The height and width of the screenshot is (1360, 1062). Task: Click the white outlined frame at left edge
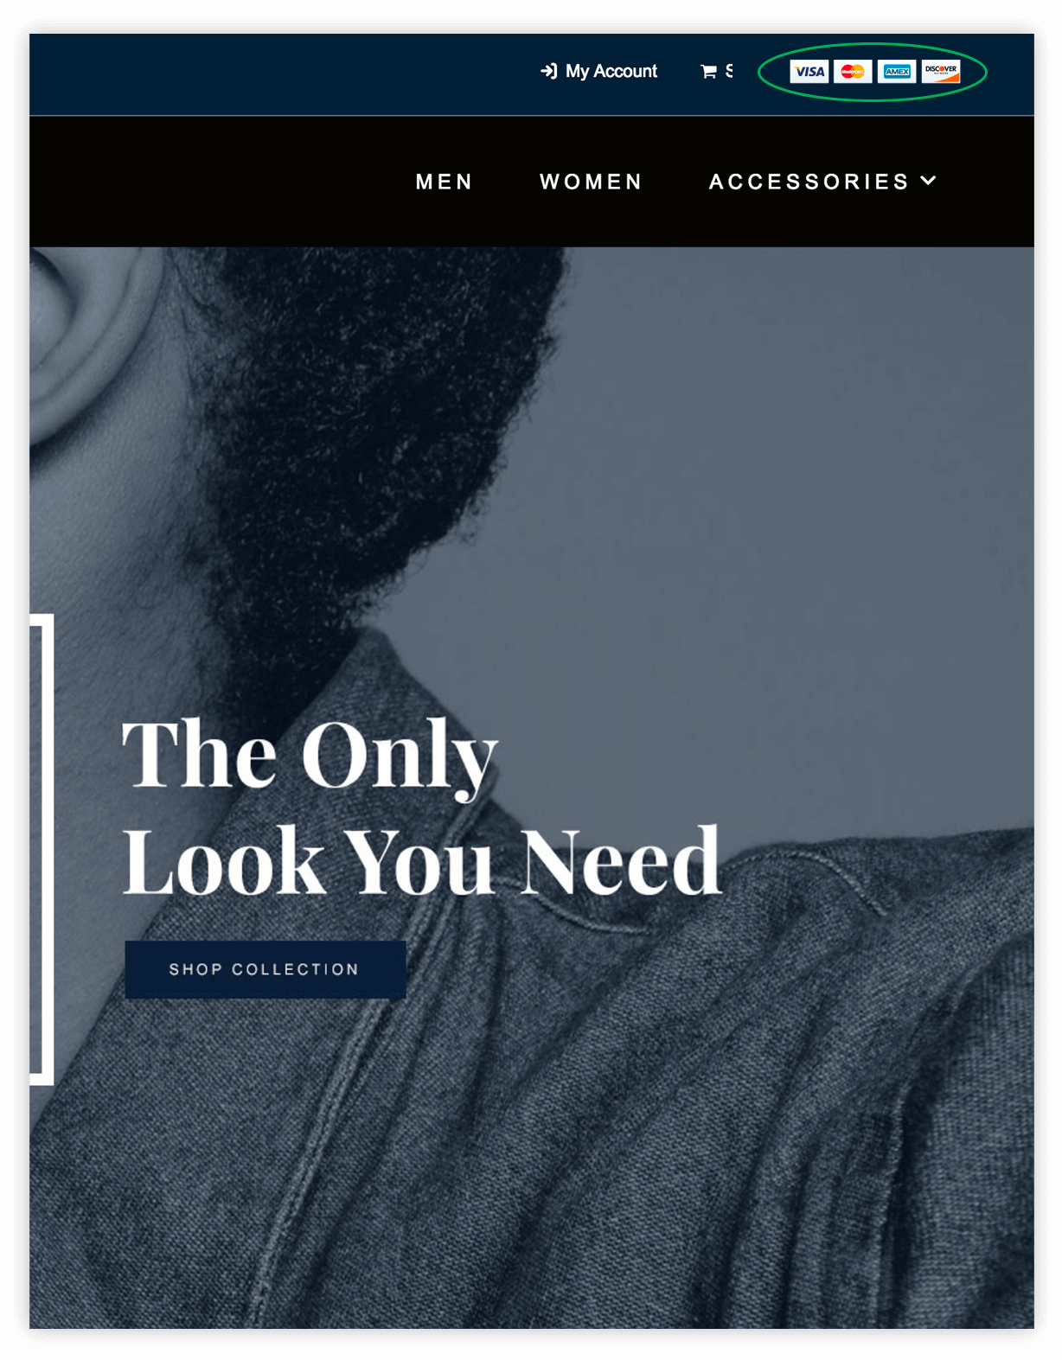click(42, 849)
